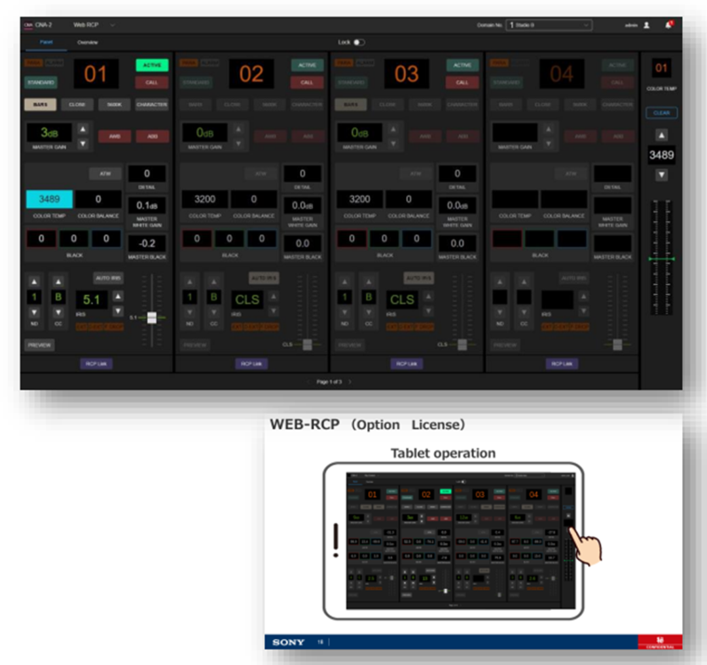Lower master gain on camera 03
The height and width of the screenshot is (665, 707).
tap(393, 144)
